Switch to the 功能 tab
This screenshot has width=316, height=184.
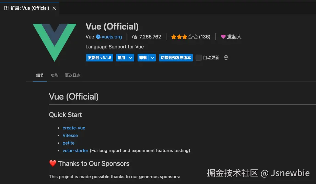54,75
